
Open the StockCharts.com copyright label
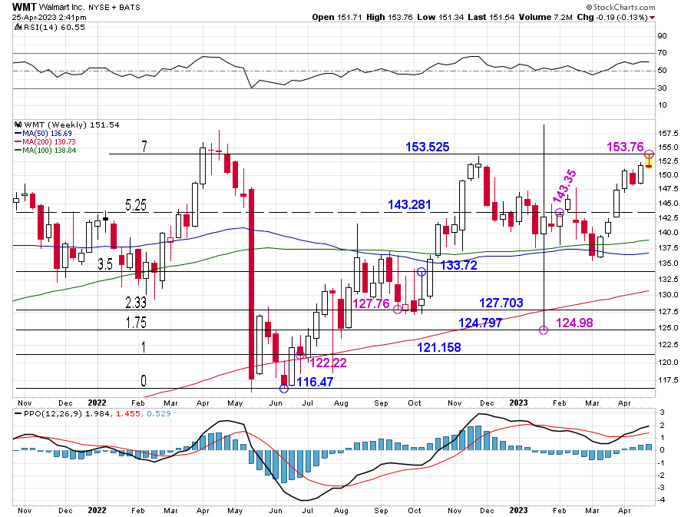pyautogui.click(x=620, y=7)
